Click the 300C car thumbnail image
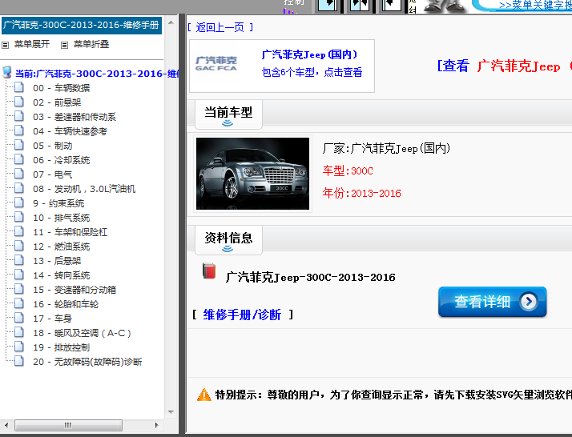Screen dimensions: 572x437 253,174
